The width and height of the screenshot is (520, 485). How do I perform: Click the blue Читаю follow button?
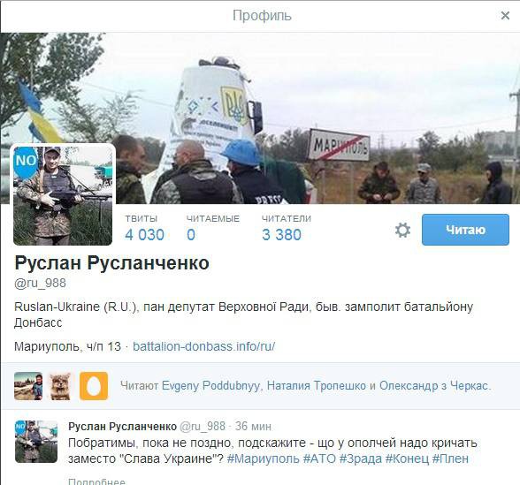tap(465, 230)
